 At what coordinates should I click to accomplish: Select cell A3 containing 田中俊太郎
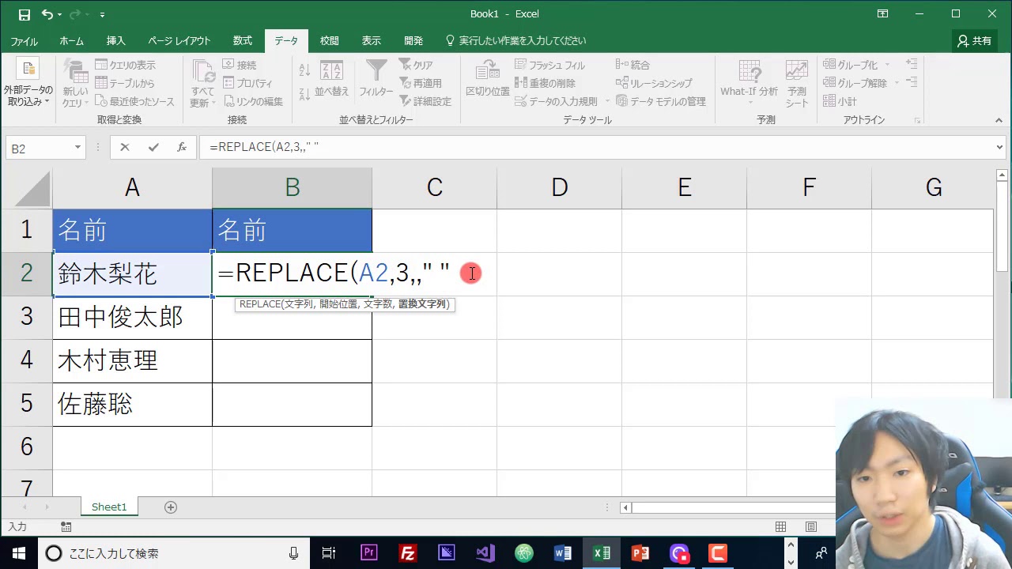(x=132, y=318)
